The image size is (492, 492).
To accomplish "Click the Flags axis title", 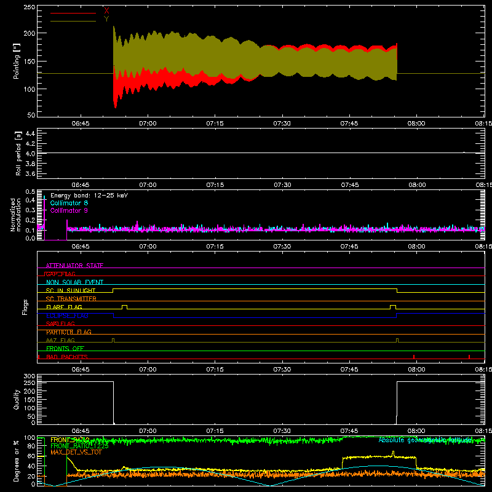I will tap(25, 307).
